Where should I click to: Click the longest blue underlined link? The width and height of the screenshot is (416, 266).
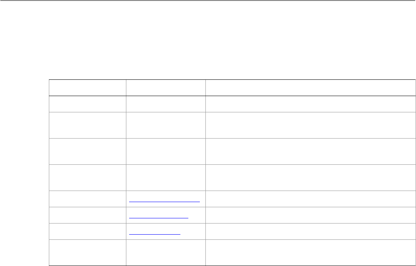165,201
